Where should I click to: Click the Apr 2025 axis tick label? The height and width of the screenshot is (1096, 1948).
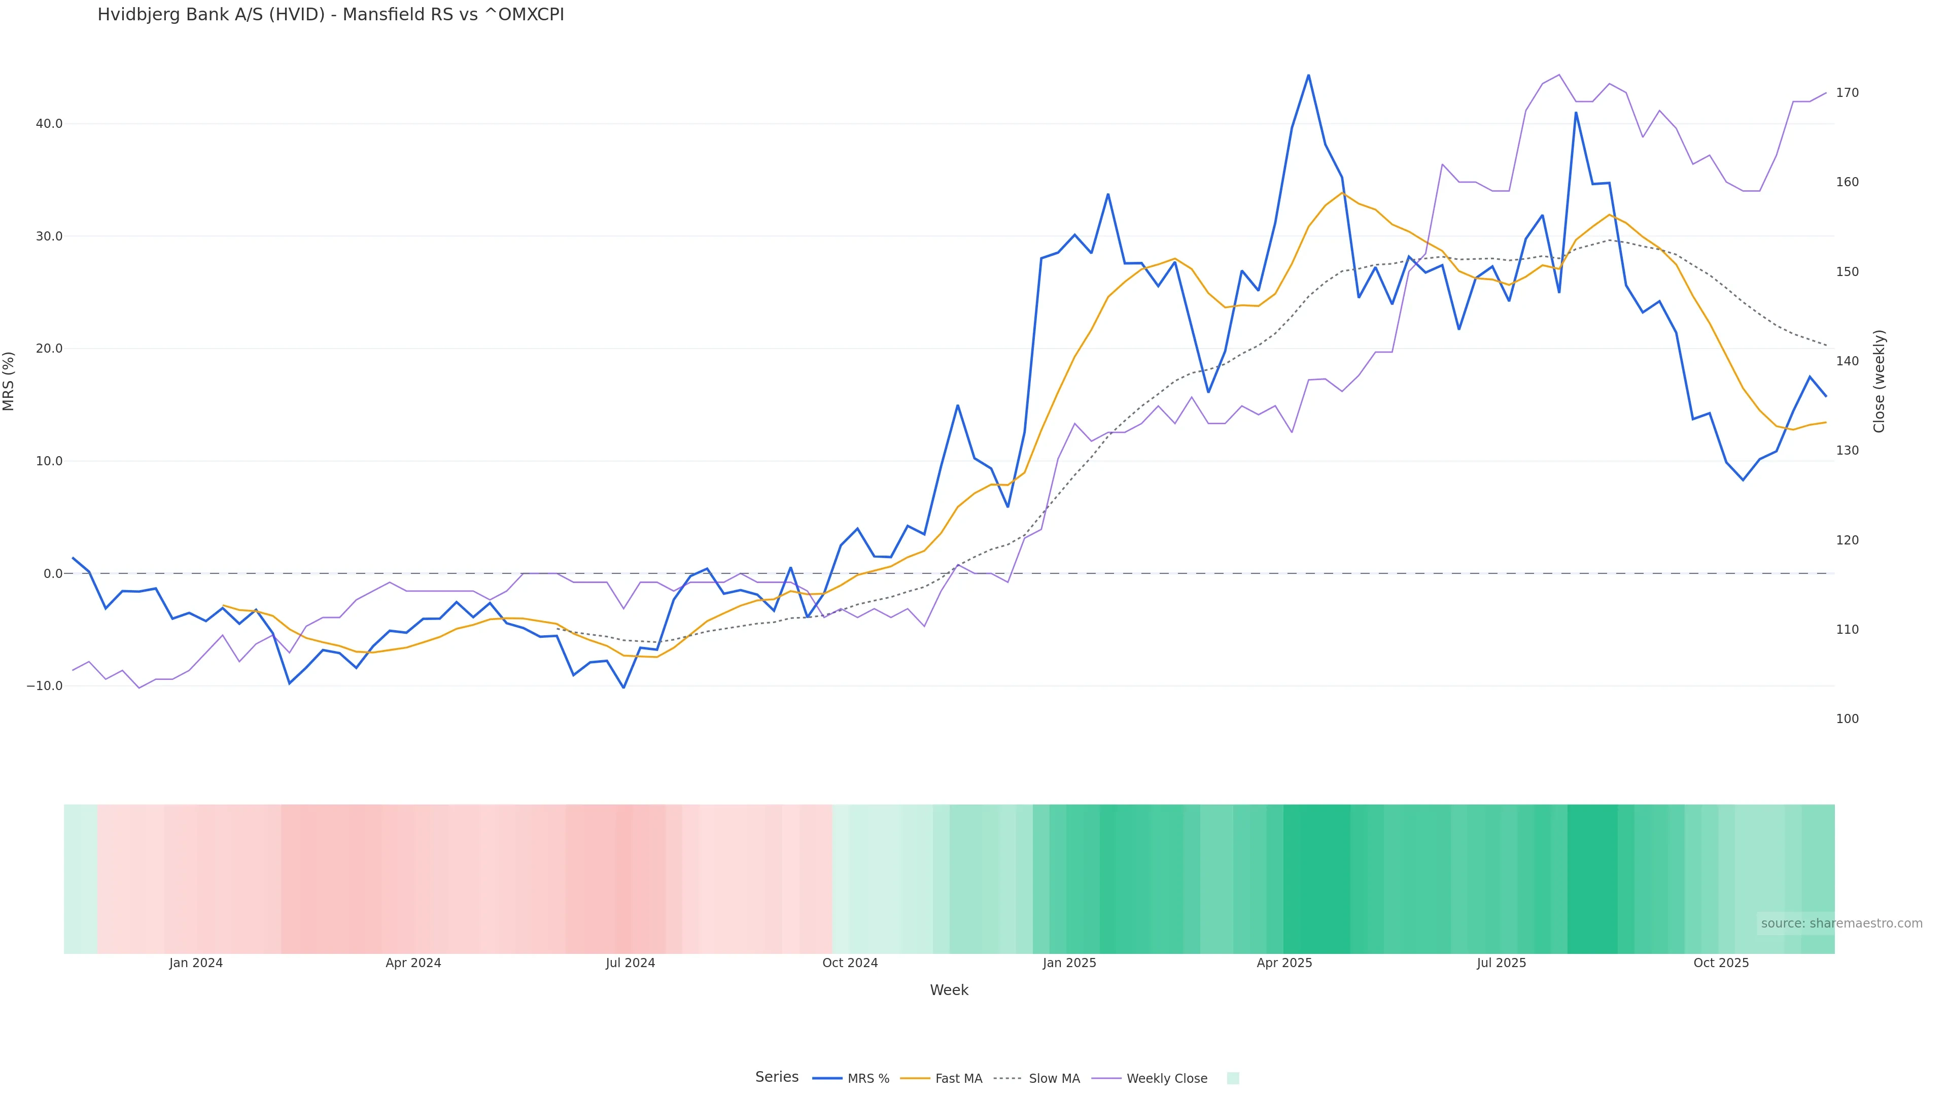pos(1284,963)
